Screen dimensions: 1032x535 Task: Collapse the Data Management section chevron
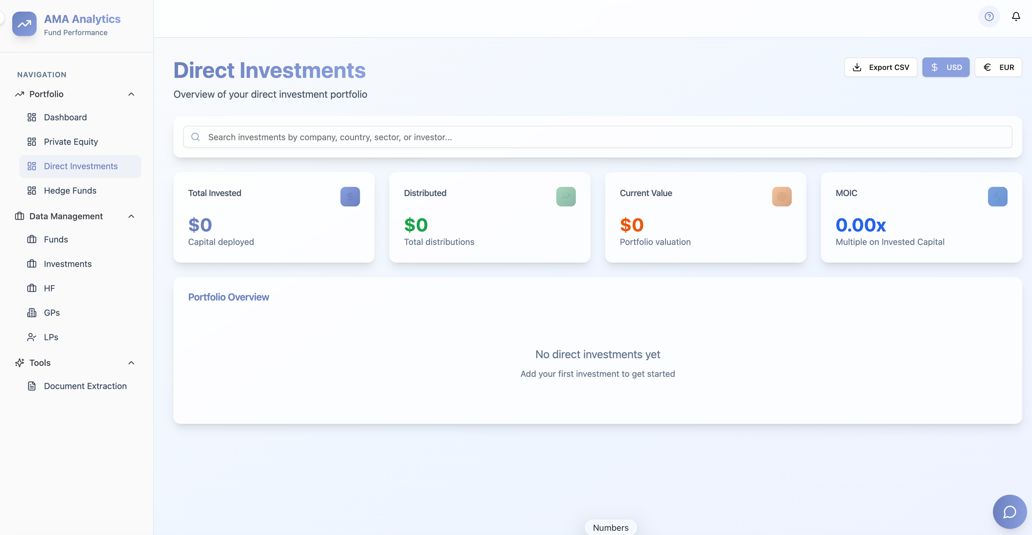(131, 216)
